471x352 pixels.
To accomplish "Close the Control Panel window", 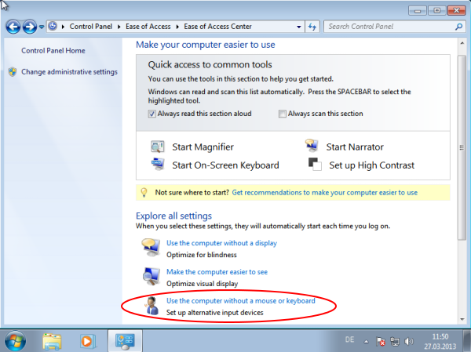I will pos(456,10).
